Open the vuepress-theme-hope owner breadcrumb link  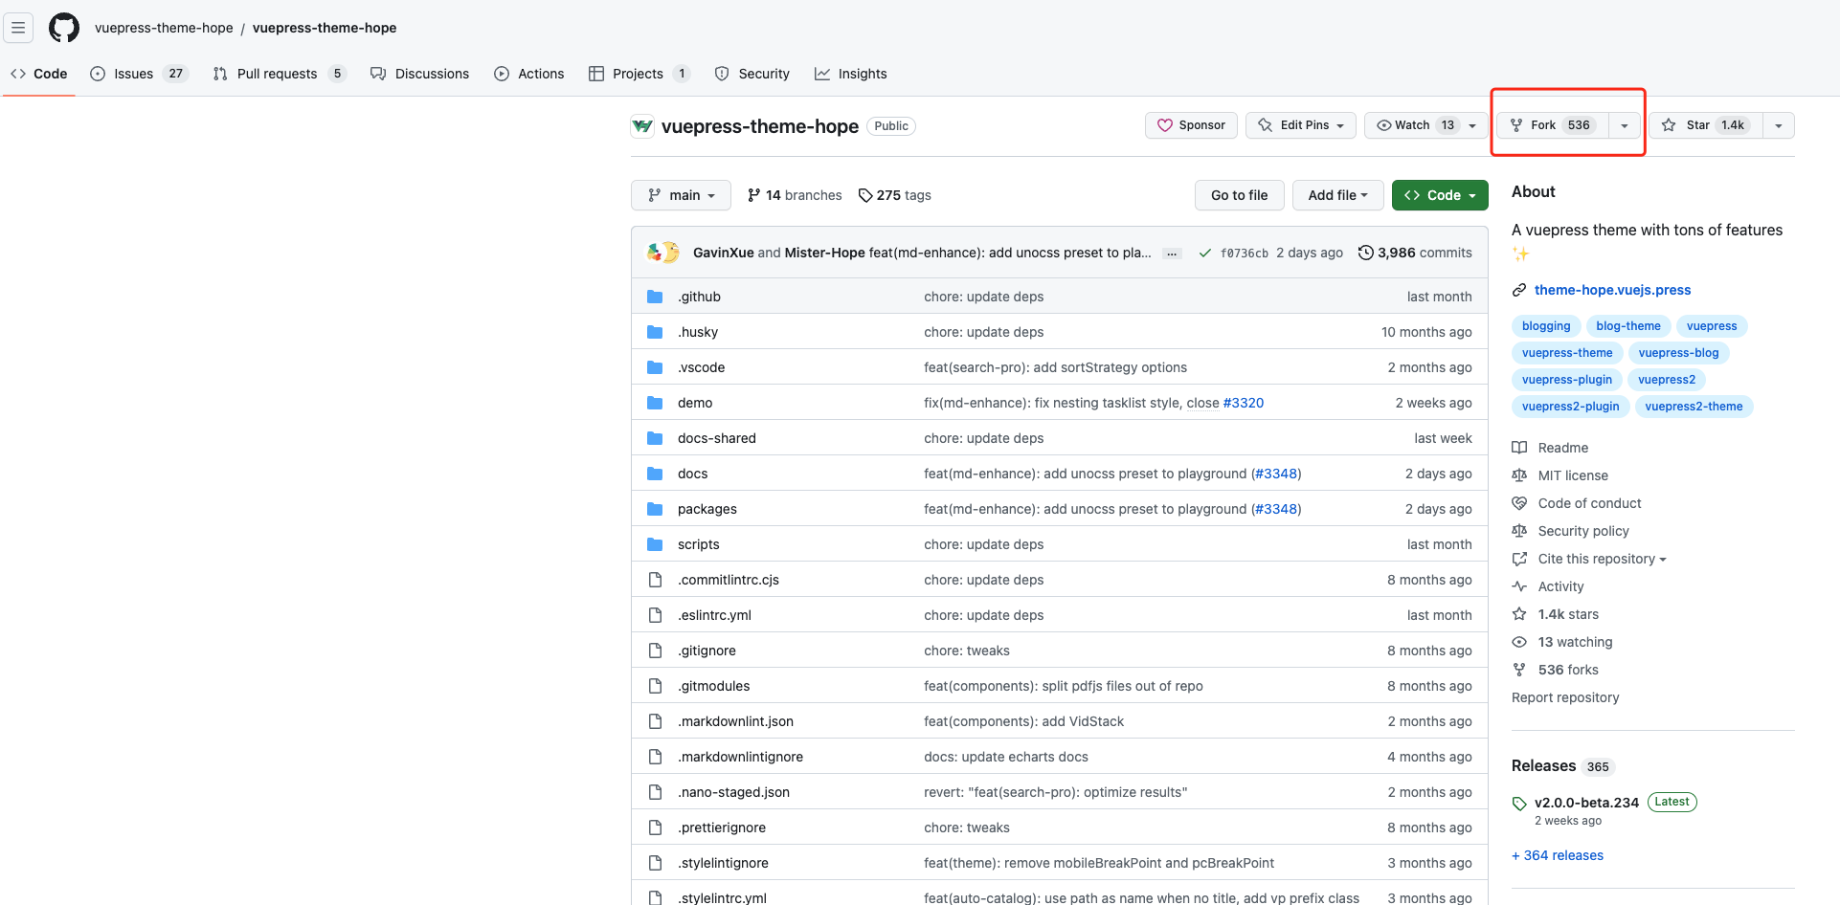click(164, 28)
